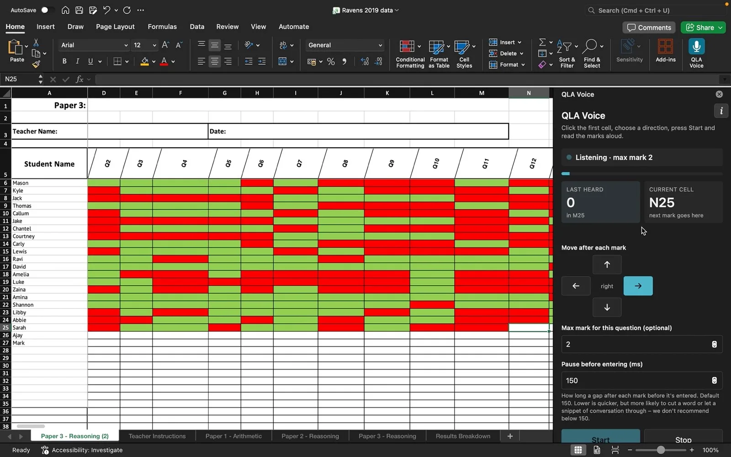Open the Add-ins gallery icon

(x=665, y=47)
